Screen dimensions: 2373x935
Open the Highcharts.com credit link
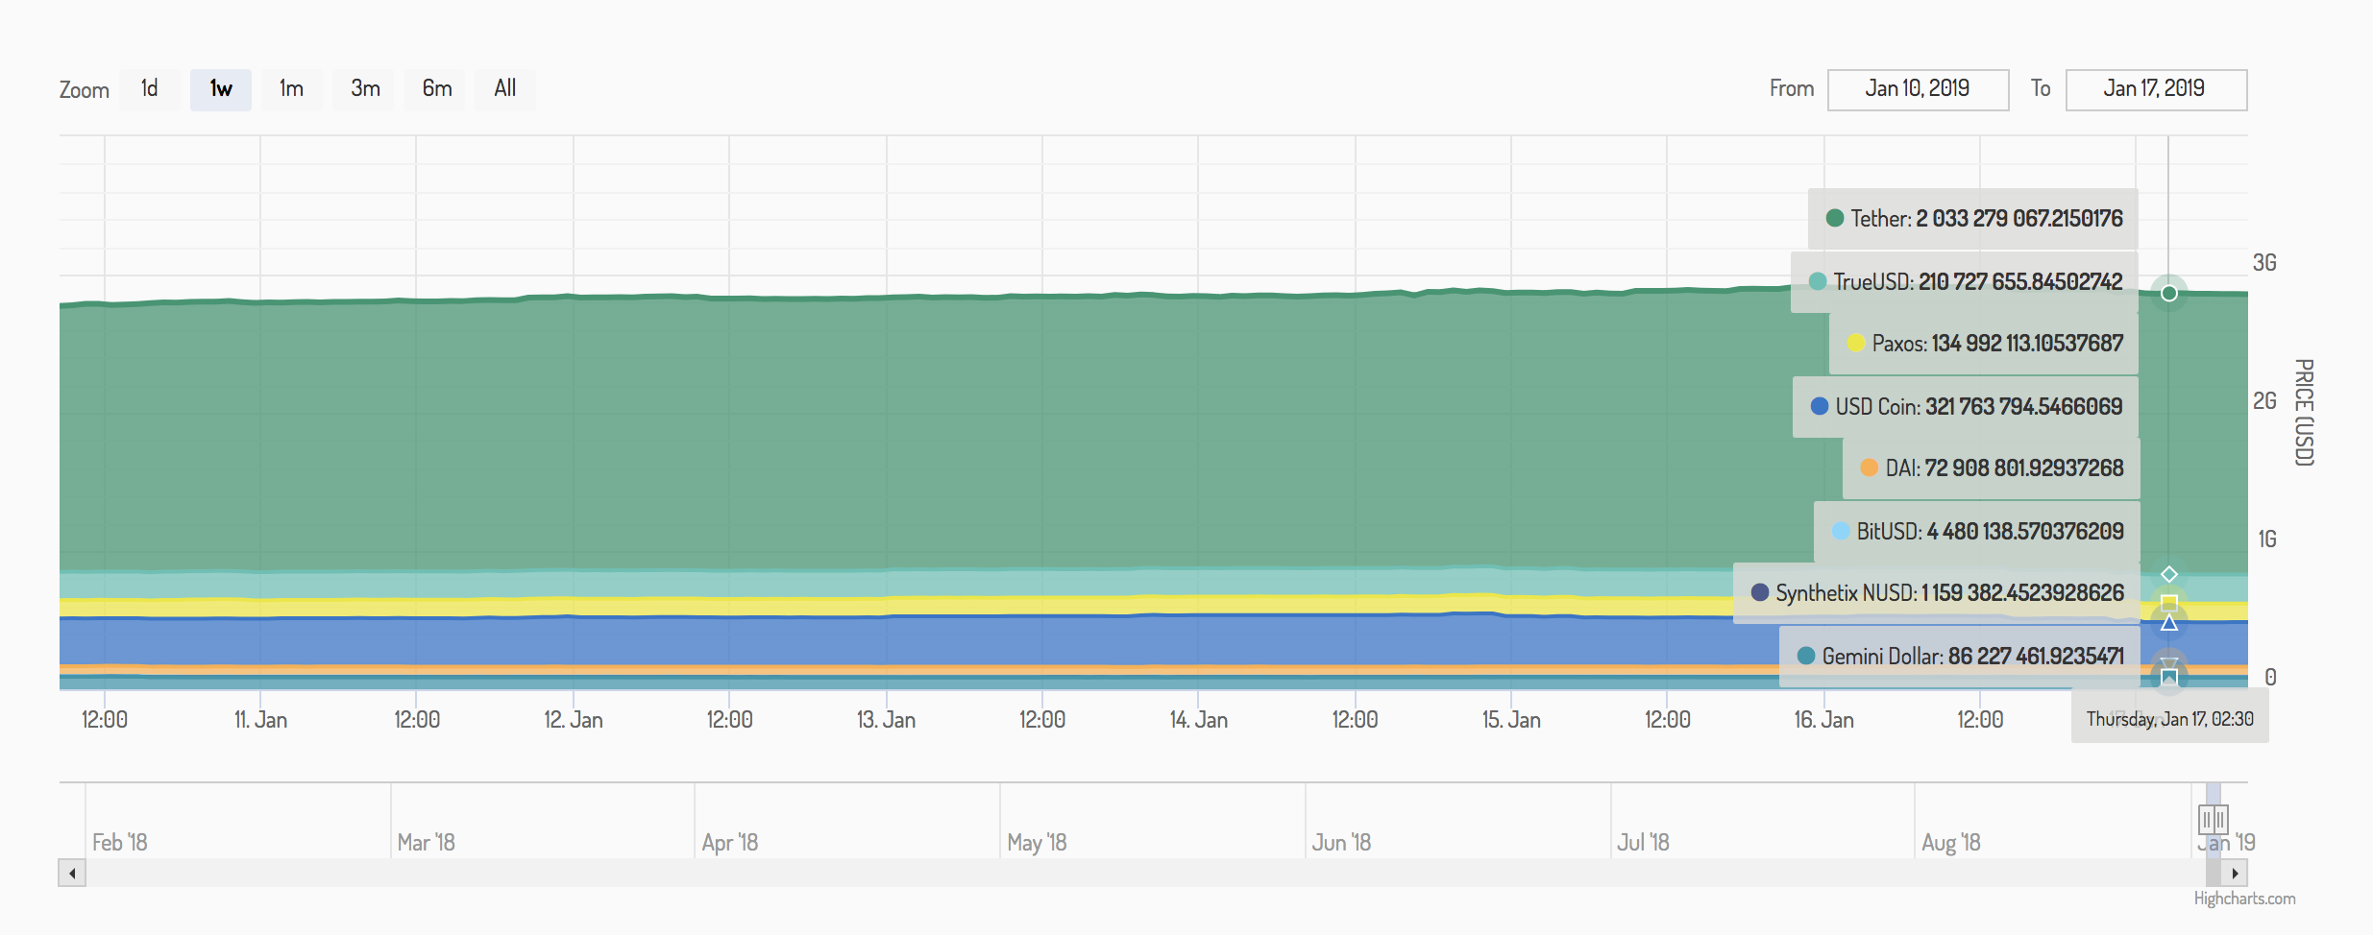[x=2244, y=899]
